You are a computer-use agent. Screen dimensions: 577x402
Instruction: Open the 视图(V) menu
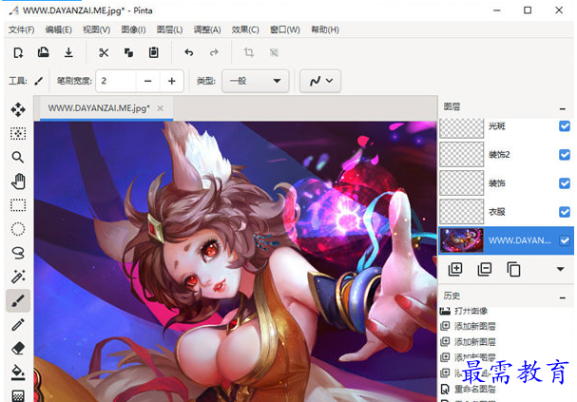96,29
